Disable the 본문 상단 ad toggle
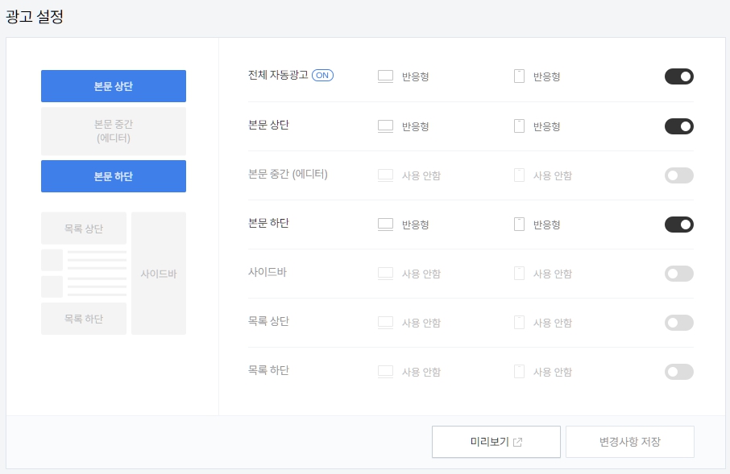Image resolution: width=730 pixels, height=474 pixels. point(678,126)
